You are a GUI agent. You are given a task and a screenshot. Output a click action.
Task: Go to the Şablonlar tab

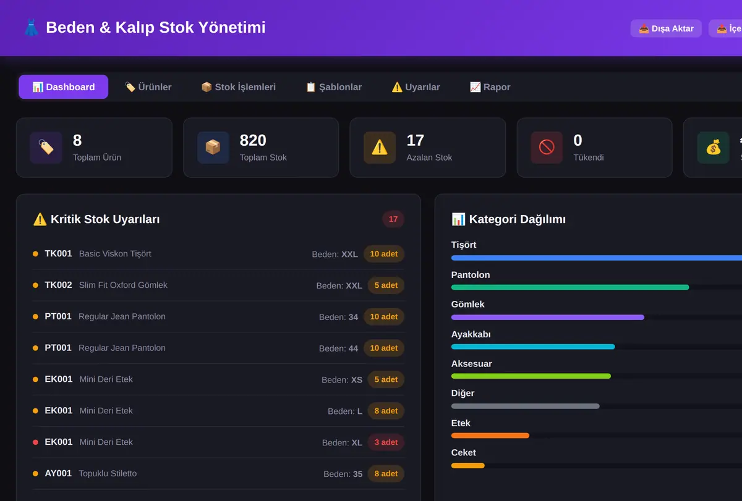click(x=334, y=87)
